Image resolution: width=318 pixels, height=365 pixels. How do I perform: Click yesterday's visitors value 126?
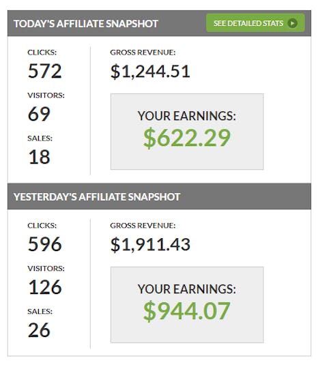(45, 287)
